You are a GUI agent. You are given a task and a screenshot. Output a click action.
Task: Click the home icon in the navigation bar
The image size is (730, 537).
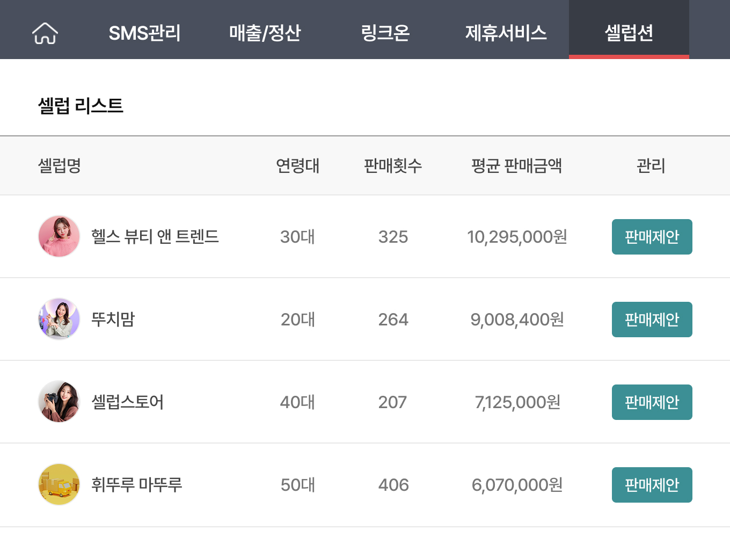coord(45,33)
